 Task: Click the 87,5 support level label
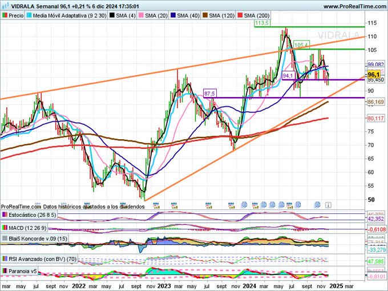(210, 93)
